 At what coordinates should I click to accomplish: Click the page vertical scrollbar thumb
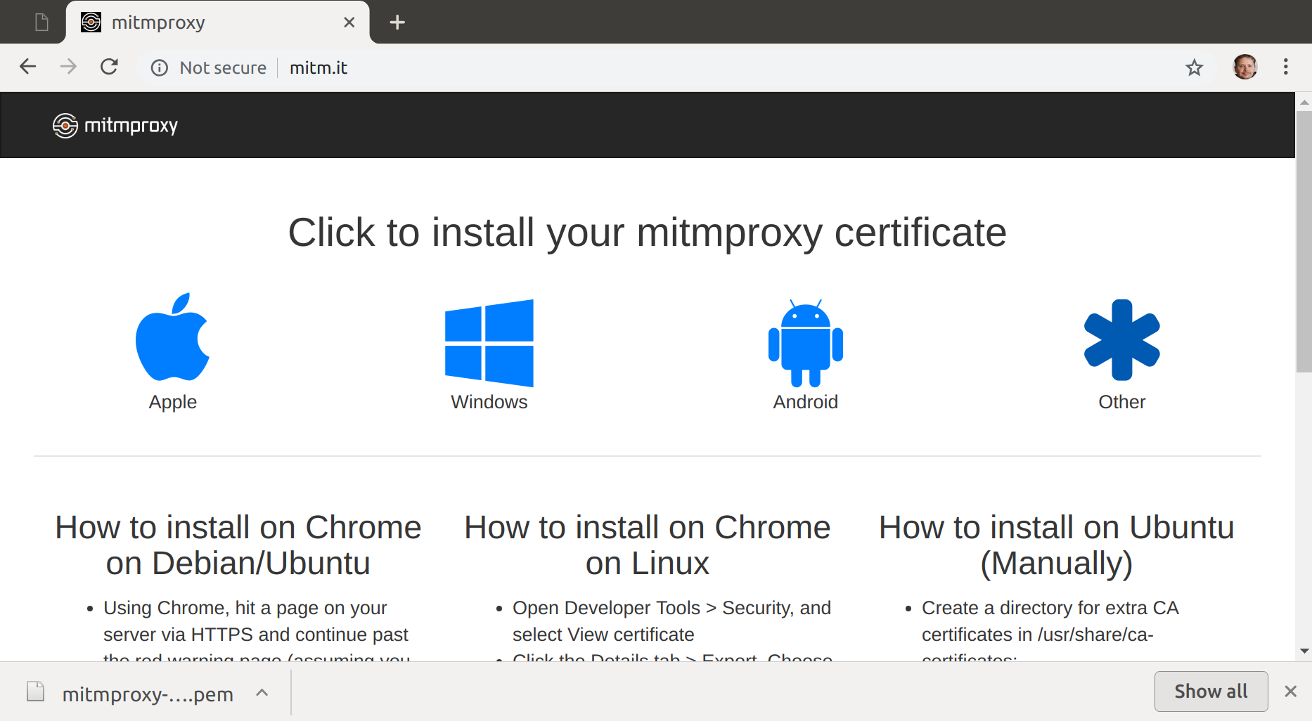[x=1304, y=241]
